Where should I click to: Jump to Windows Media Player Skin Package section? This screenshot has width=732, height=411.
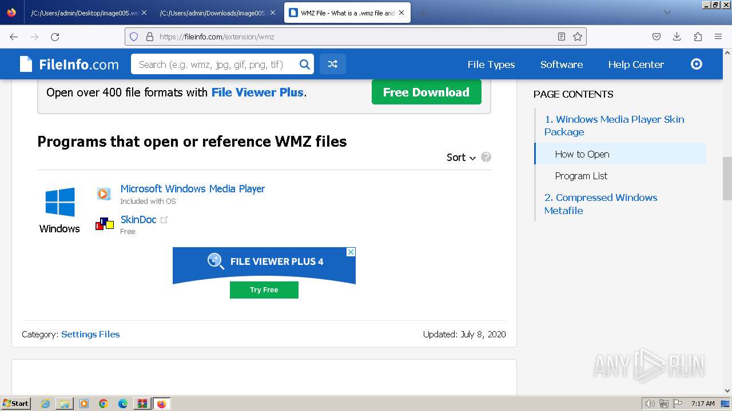click(x=614, y=126)
